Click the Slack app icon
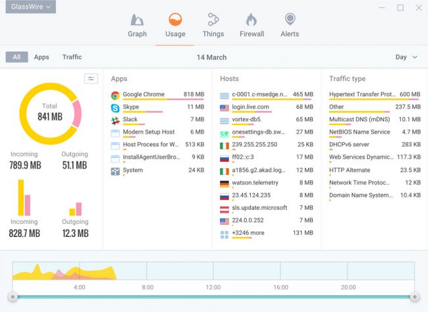The width and height of the screenshot is (428, 312). [115, 120]
